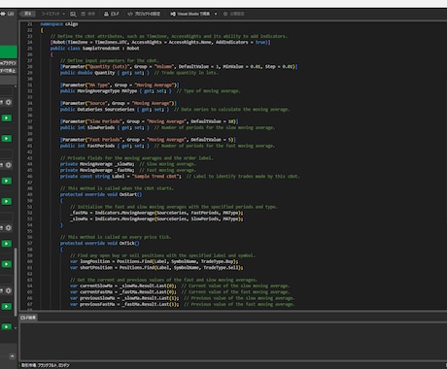The image size is (447, 369).
Task: Click the back button in the editor toolbar
Action: click(x=27, y=14)
